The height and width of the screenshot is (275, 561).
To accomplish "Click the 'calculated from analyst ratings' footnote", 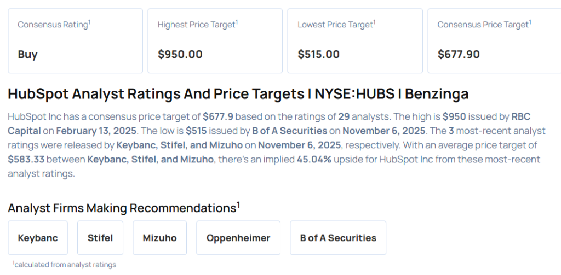I will (x=65, y=265).
